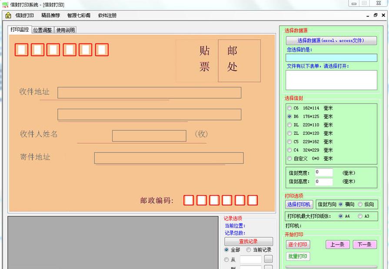Screen dimensions: 389x269
Task: Click the 选择数据源 (excel、access文件) button
Action: point(331,40)
